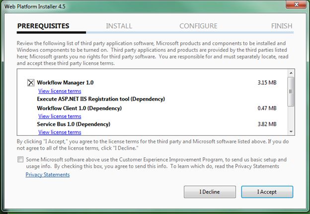Select the FINISH step tab
This screenshot has width=310, height=214.
coord(282,26)
